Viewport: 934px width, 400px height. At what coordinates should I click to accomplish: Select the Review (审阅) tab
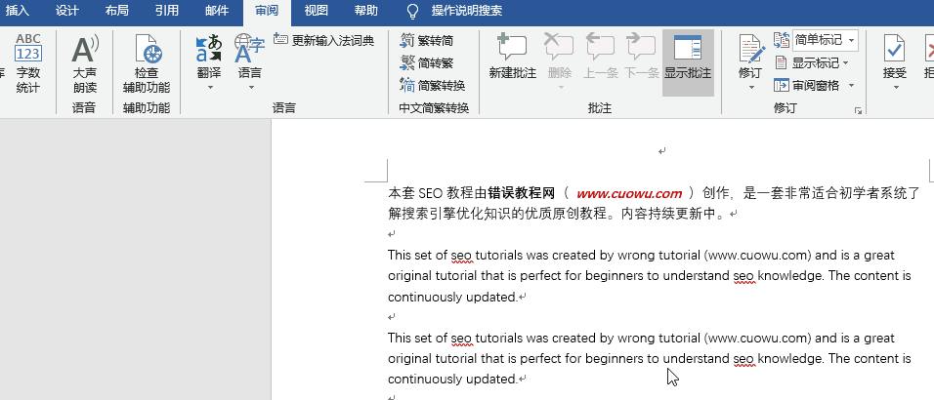267,11
